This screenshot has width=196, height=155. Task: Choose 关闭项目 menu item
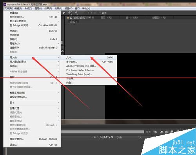(32, 35)
